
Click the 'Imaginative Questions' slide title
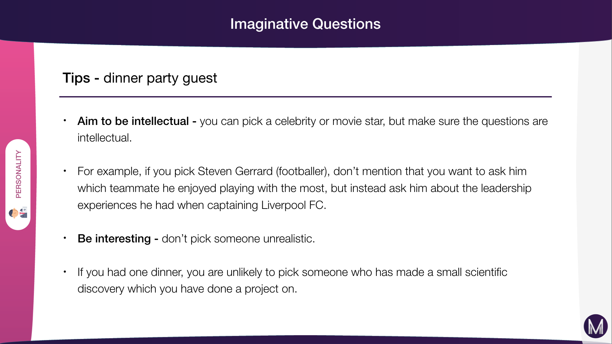tap(305, 24)
